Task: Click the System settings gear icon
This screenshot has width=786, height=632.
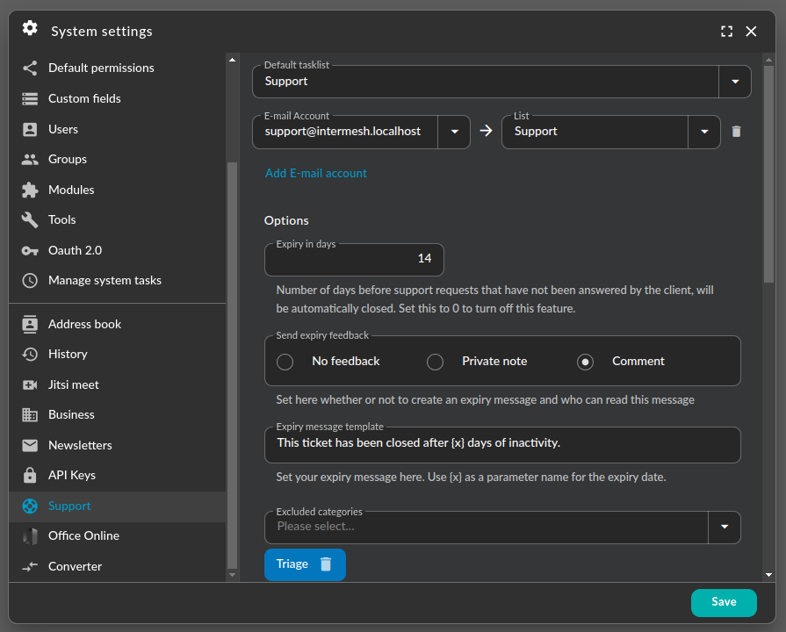Action: (x=30, y=29)
